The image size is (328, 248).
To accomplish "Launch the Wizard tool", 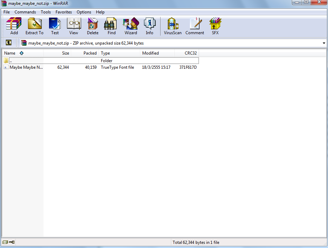I will (131, 26).
